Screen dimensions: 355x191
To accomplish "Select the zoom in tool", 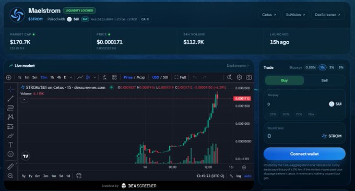I will click(10, 176).
